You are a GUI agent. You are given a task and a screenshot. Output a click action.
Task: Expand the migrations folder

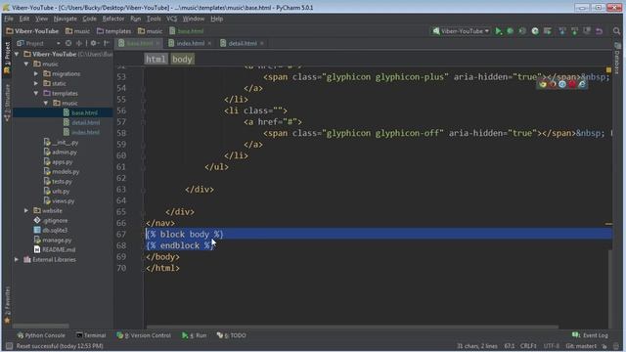tap(36, 73)
